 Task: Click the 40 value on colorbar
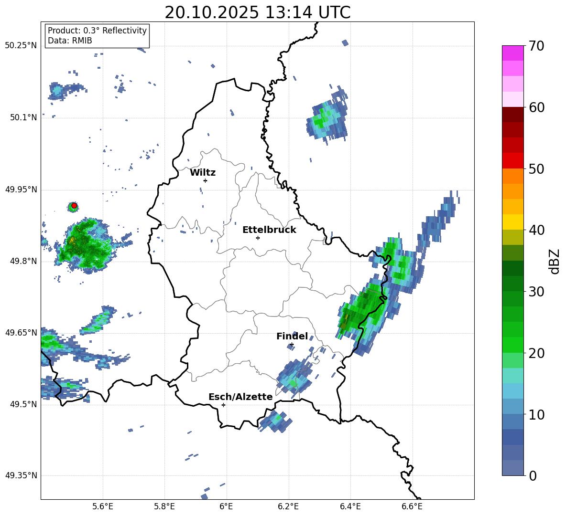tap(536, 230)
